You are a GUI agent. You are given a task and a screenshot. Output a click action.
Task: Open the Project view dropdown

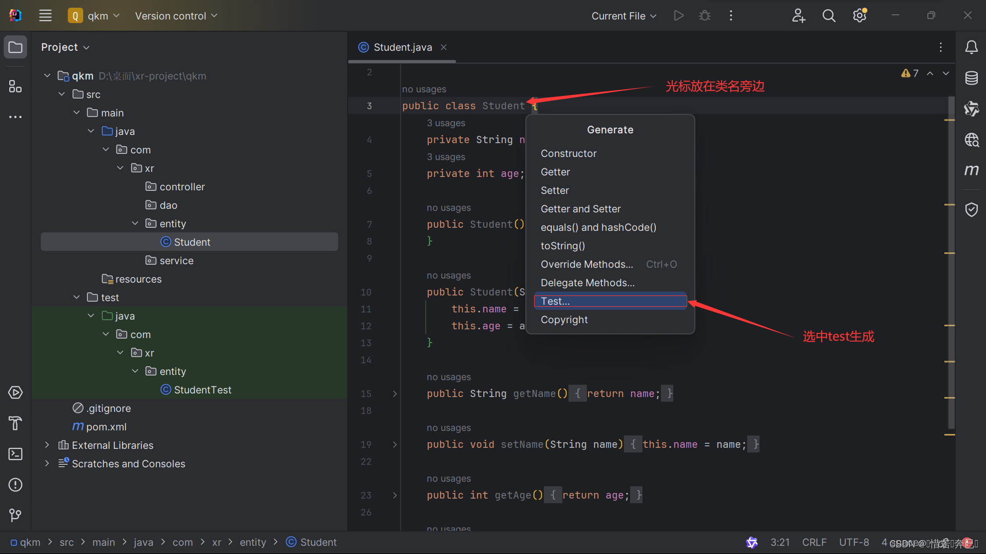[x=65, y=47]
